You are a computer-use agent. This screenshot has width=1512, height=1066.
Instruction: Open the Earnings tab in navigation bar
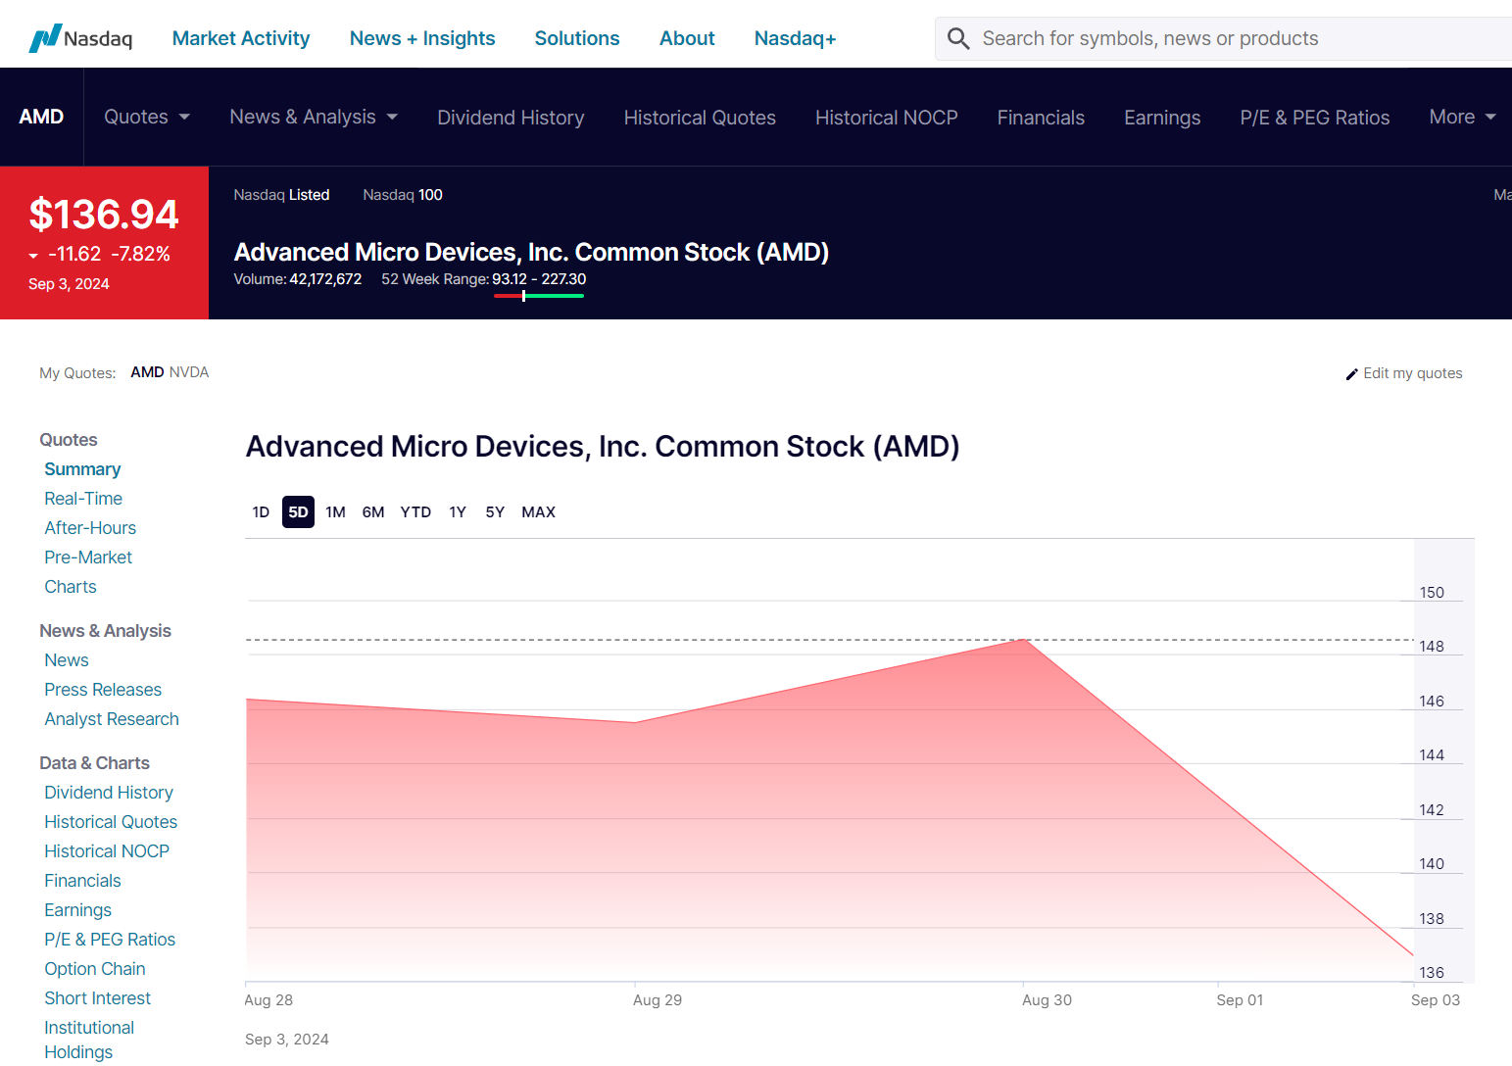1162,118
